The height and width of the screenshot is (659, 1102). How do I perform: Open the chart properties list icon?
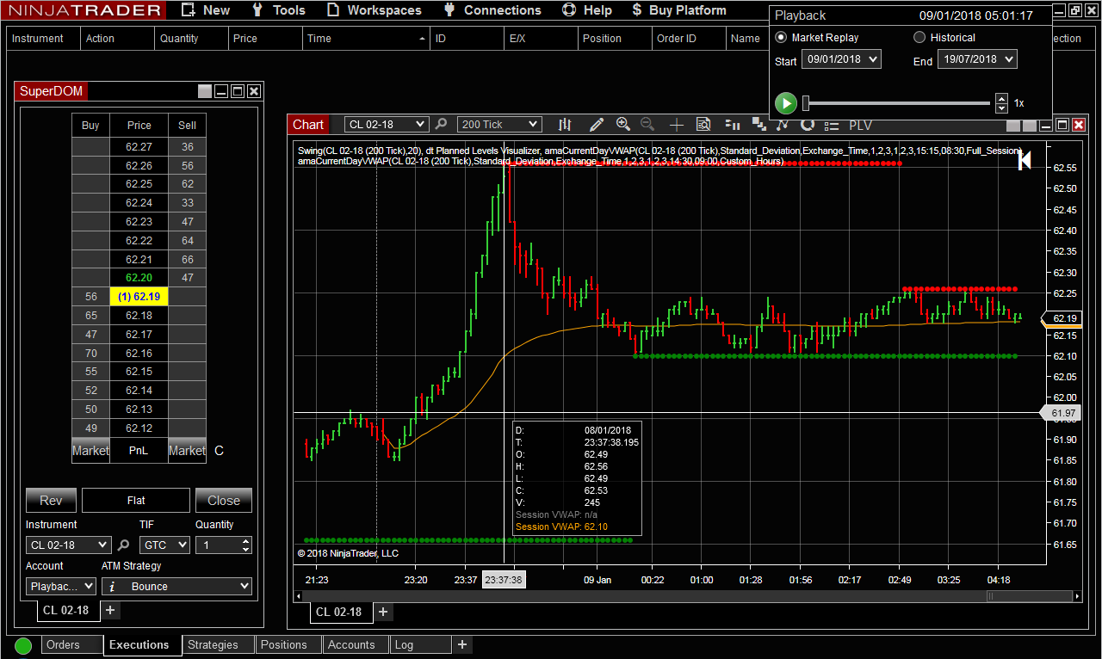831,126
